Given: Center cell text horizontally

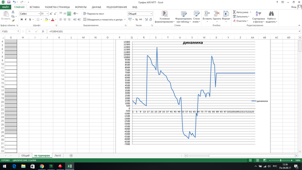Looking at the screenshot, I should (65, 19).
